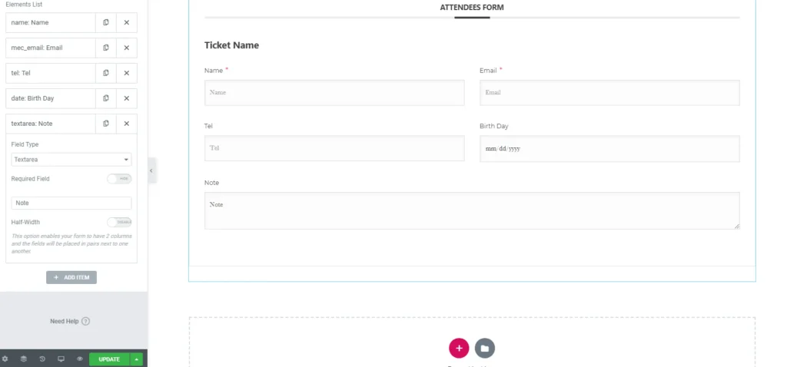This screenshot has width=787, height=367.
Task: Delete the 'date: Birth Day' element
Action: 127,98
